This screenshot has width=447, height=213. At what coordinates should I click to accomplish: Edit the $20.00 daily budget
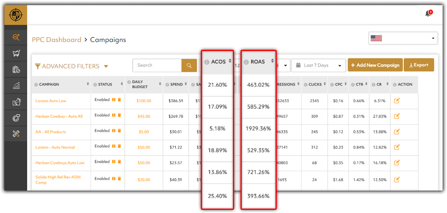tap(144, 180)
